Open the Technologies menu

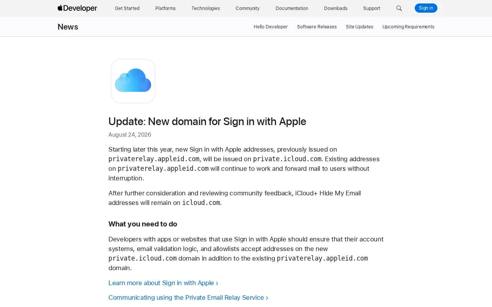click(x=206, y=8)
